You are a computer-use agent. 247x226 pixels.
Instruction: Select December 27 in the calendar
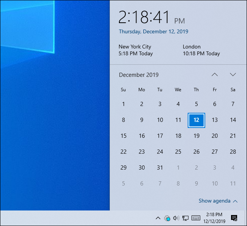pyautogui.click(x=215, y=152)
